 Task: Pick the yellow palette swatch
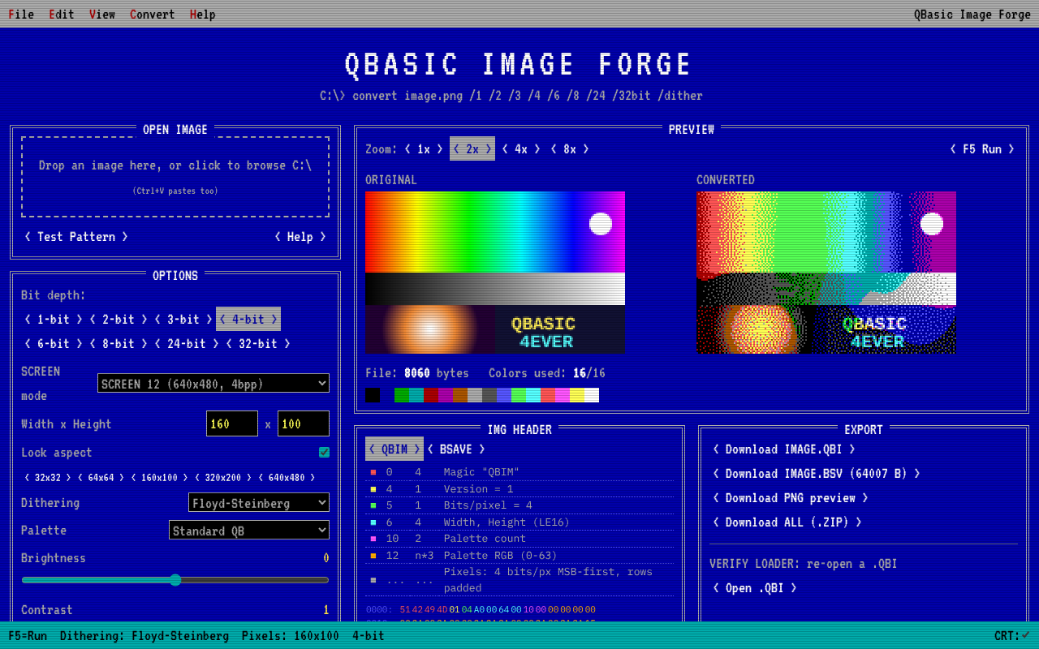pyautogui.click(x=577, y=395)
